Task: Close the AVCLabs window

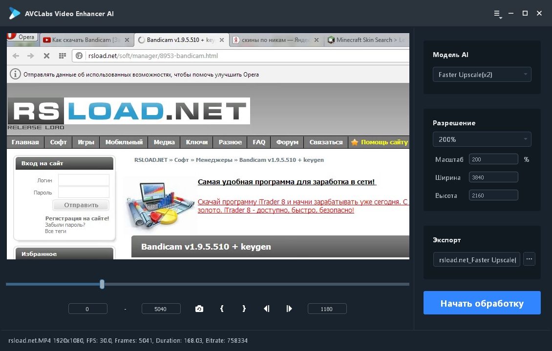Action: tap(539, 13)
